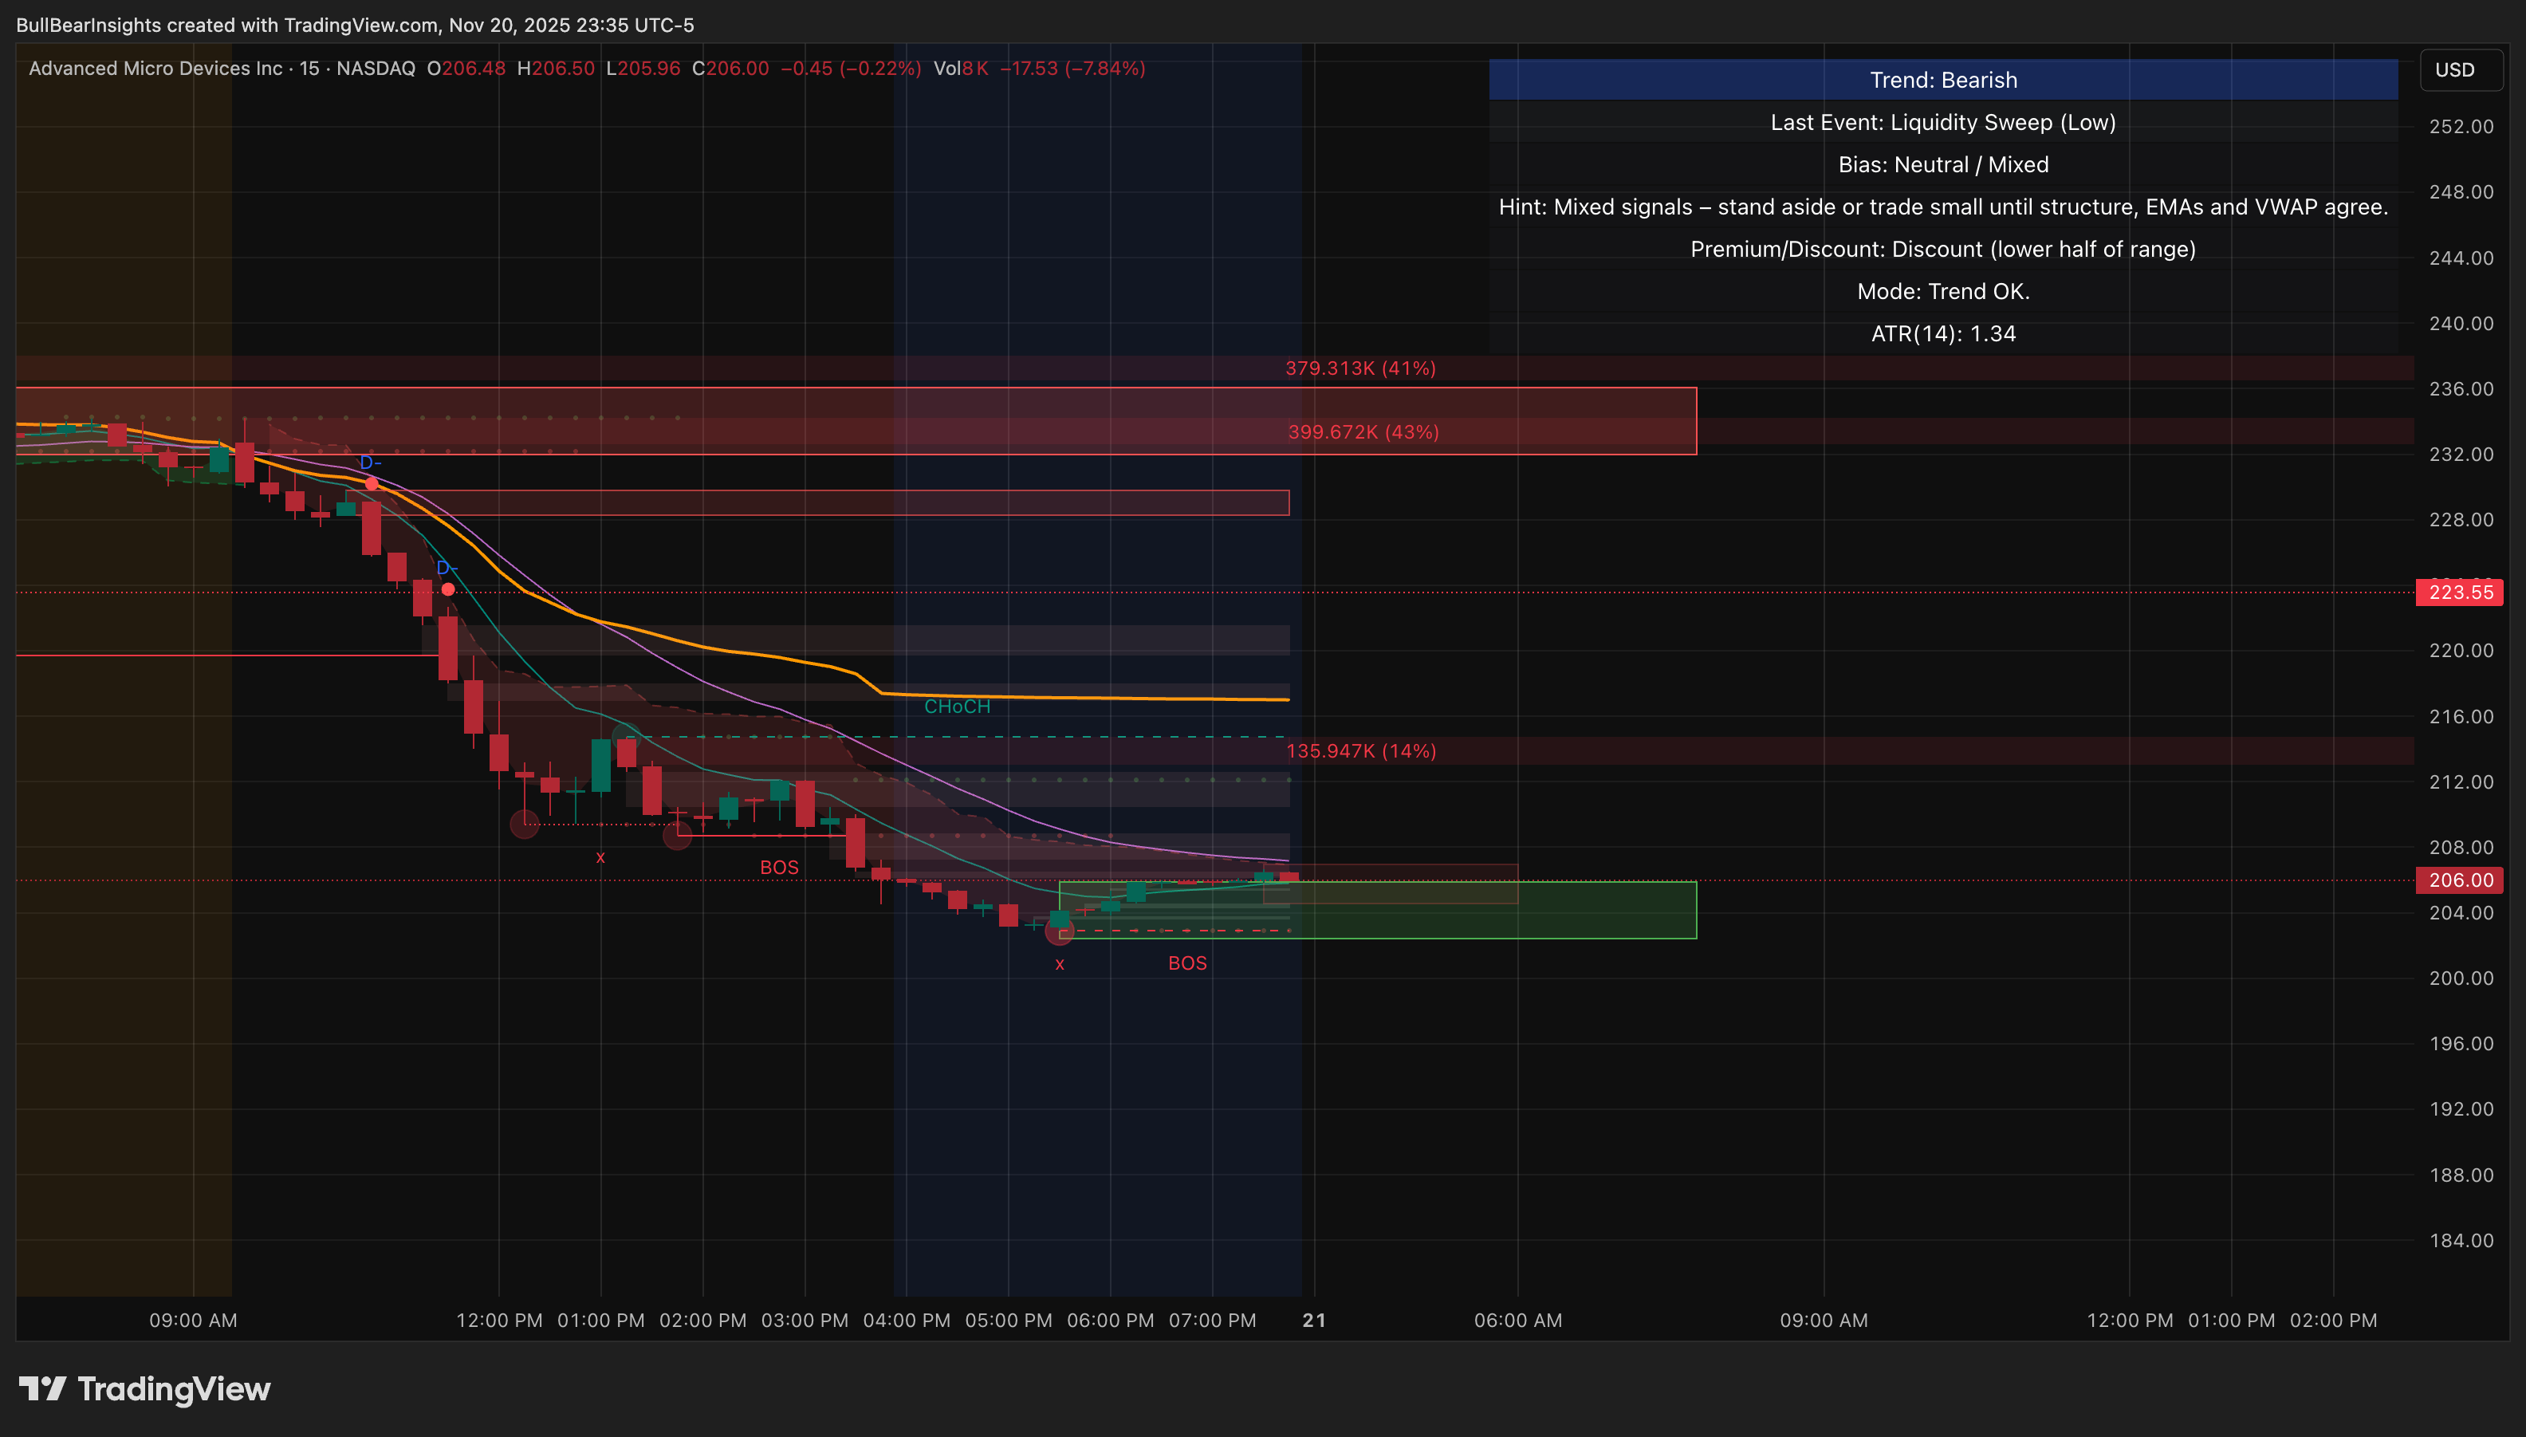This screenshot has width=2526, height=1437.
Task: Click the Advanced Micro Devices symbol title
Action: tap(156, 69)
